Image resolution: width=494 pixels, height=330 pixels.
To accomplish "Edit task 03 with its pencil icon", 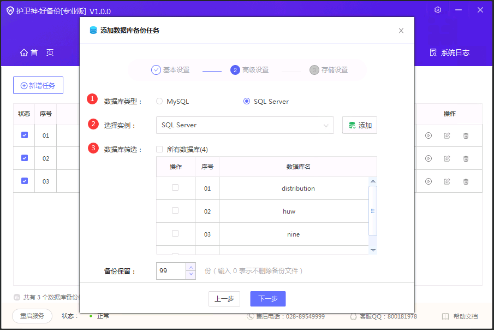I will tap(447, 181).
